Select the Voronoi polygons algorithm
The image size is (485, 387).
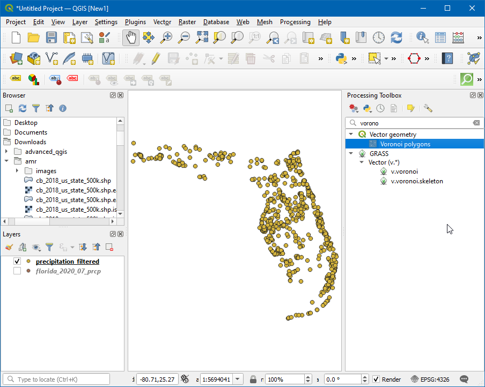pyautogui.click(x=405, y=144)
